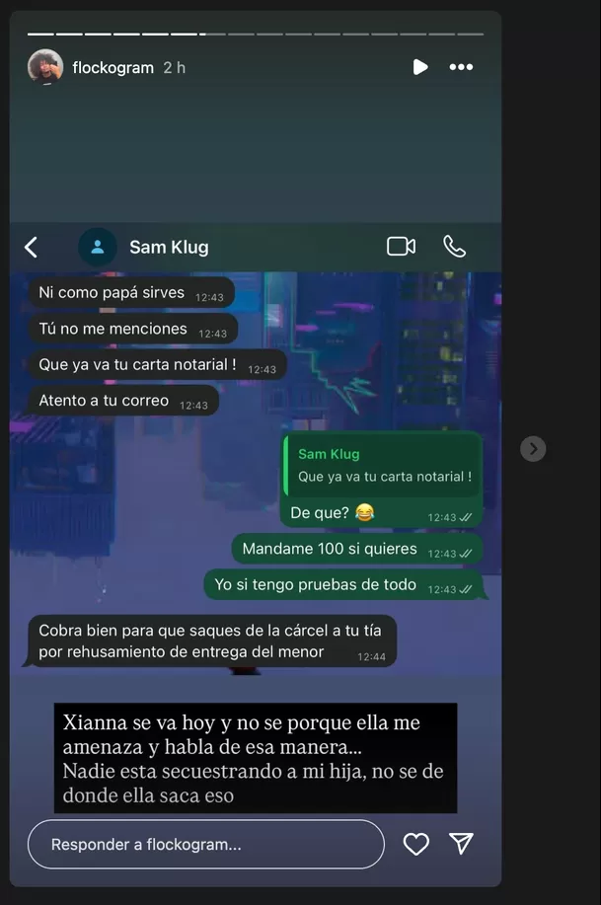The height and width of the screenshot is (905, 601).
Task: Jump to first story progress segment
Action: point(40,35)
